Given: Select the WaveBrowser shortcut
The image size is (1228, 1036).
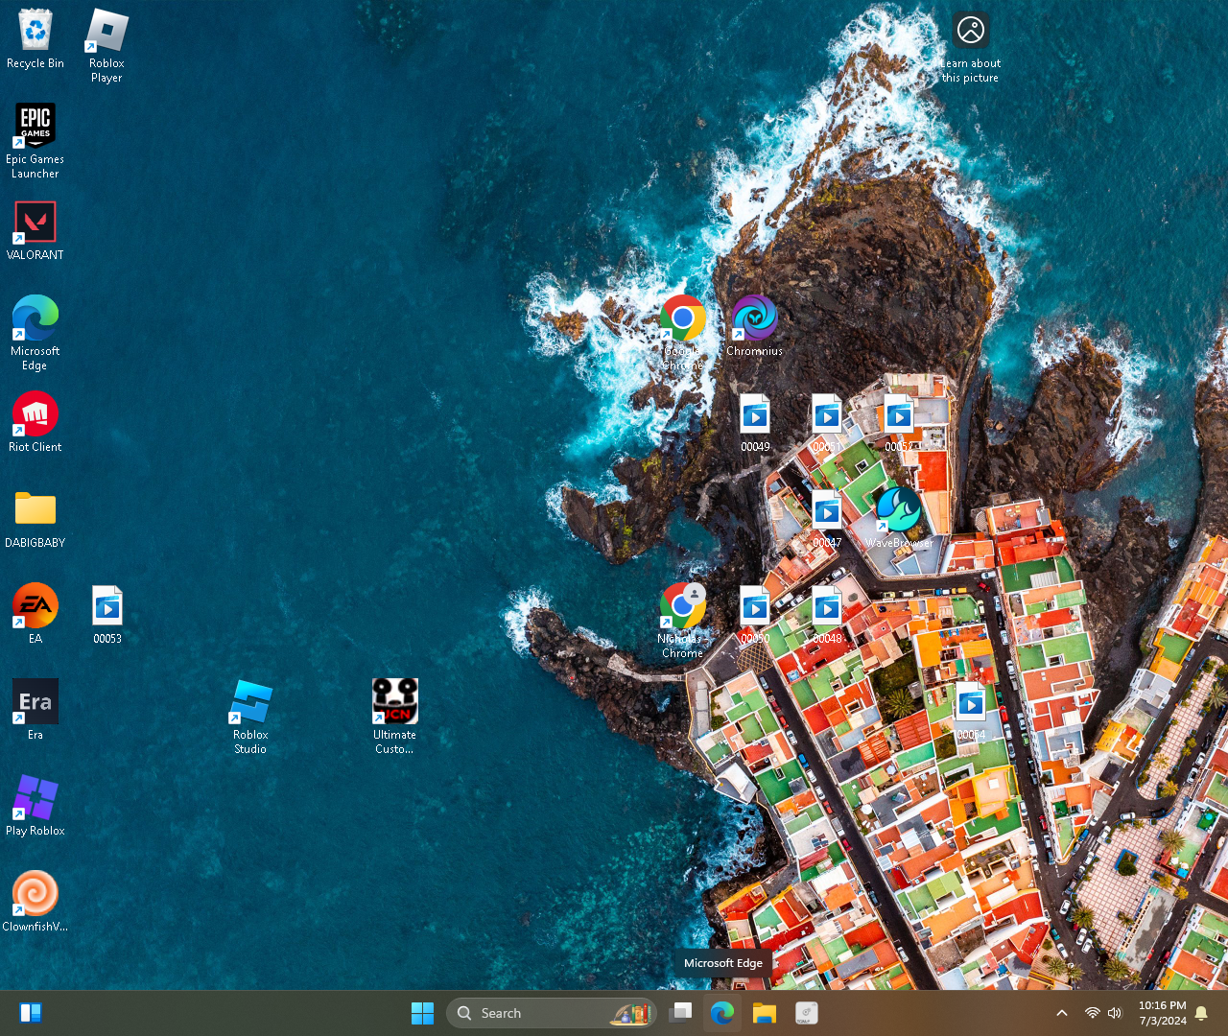Looking at the screenshot, I should (899, 519).
